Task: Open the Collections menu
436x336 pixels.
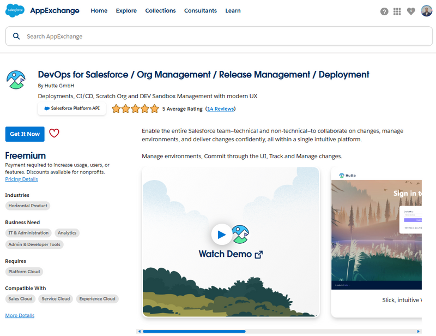Action: [x=160, y=10]
